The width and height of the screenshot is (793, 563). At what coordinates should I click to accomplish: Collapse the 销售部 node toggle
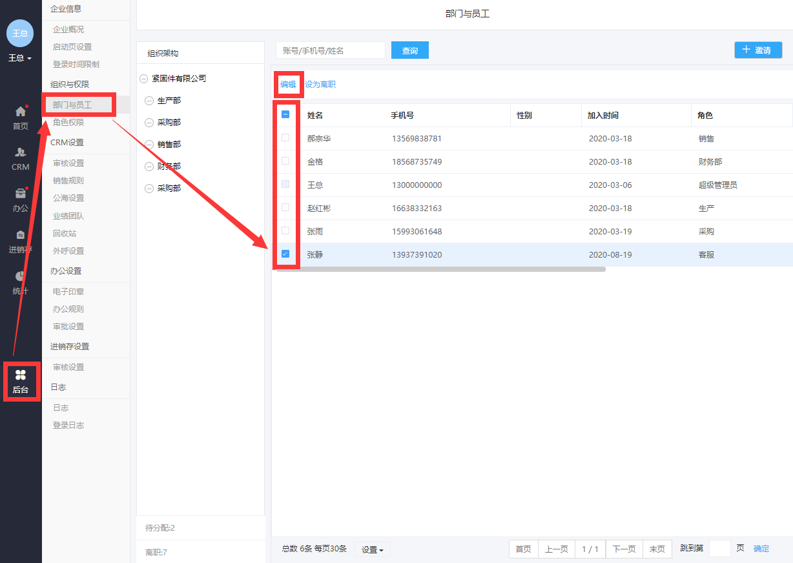[149, 145]
